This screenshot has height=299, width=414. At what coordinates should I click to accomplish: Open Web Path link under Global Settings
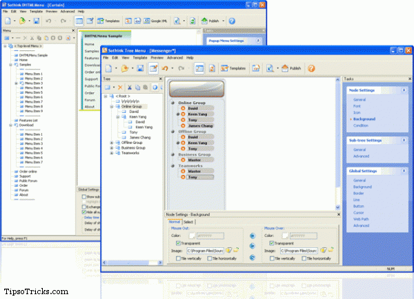(361, 219)
